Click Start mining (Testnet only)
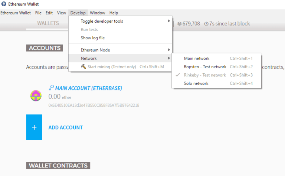This screenshot has width=285, height=176. pos(120,67)
